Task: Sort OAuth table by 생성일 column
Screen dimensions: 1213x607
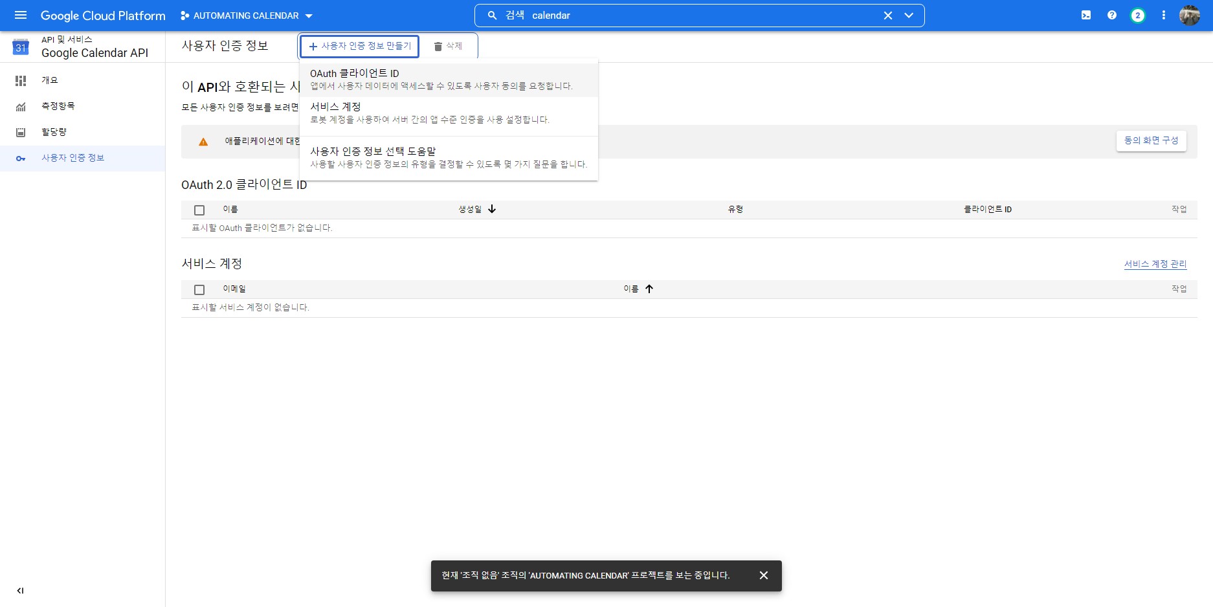Action: (x=477, y=209)
